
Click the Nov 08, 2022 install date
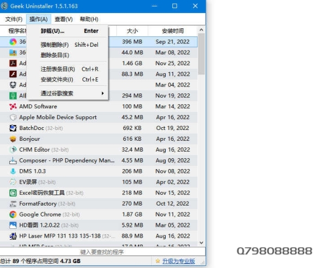[x=173, y=171]
